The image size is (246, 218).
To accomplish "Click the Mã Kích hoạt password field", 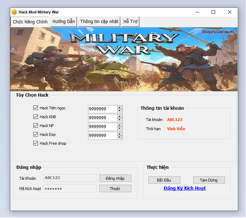I will point(70,189).
